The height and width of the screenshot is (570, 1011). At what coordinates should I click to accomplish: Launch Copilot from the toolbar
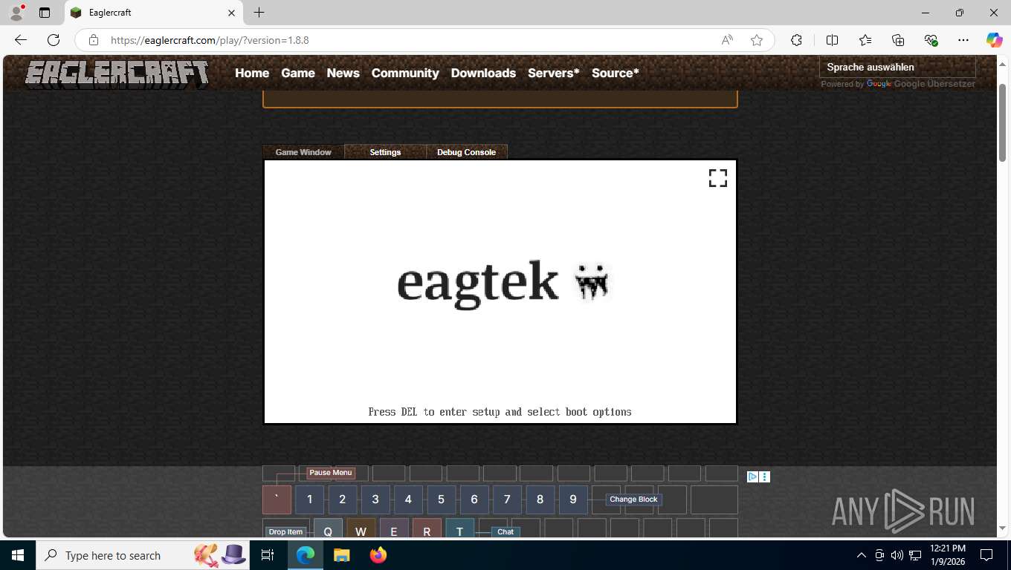tap(994, 40)
